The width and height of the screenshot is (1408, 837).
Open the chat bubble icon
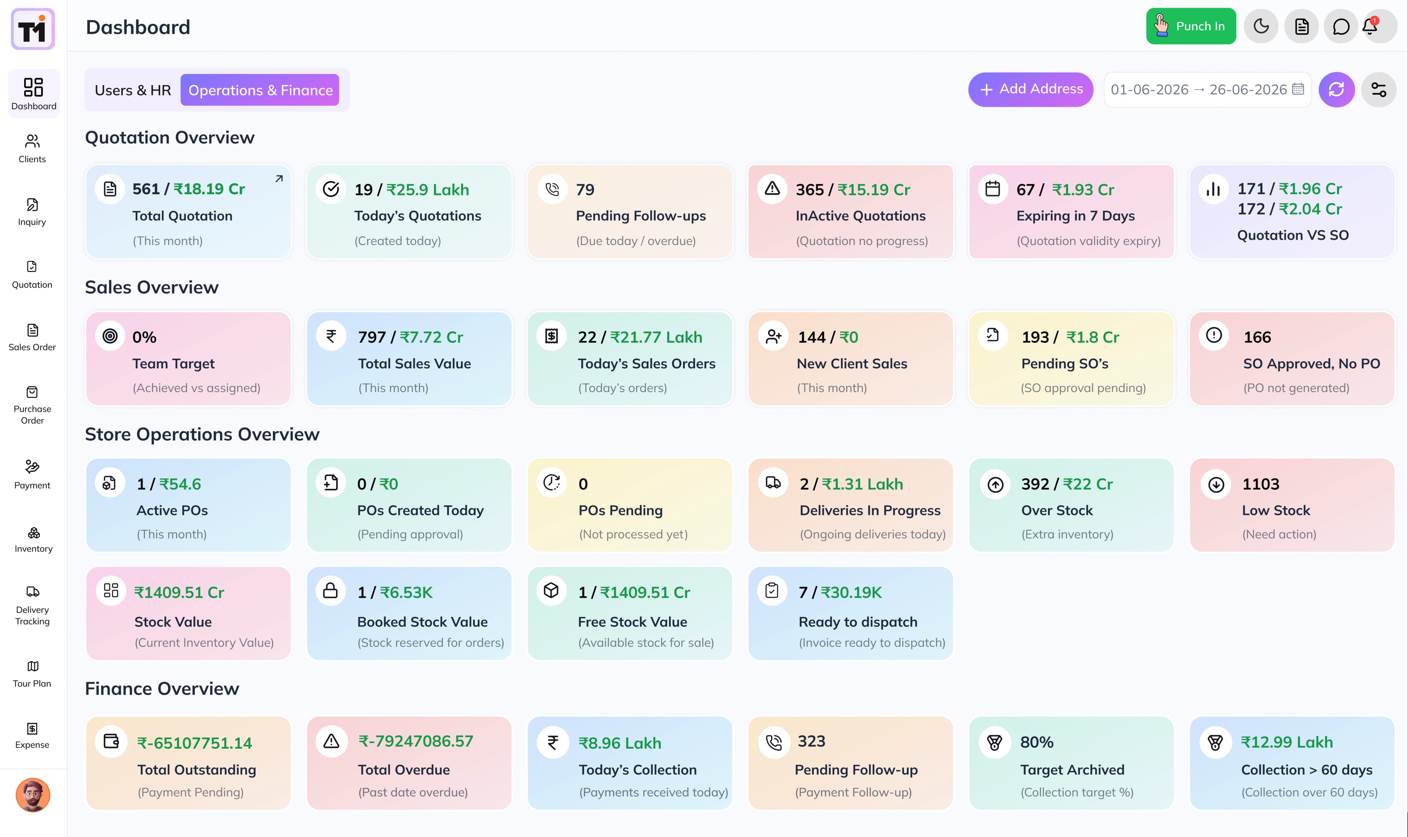pyautogui.click(x=1341, y=26)
